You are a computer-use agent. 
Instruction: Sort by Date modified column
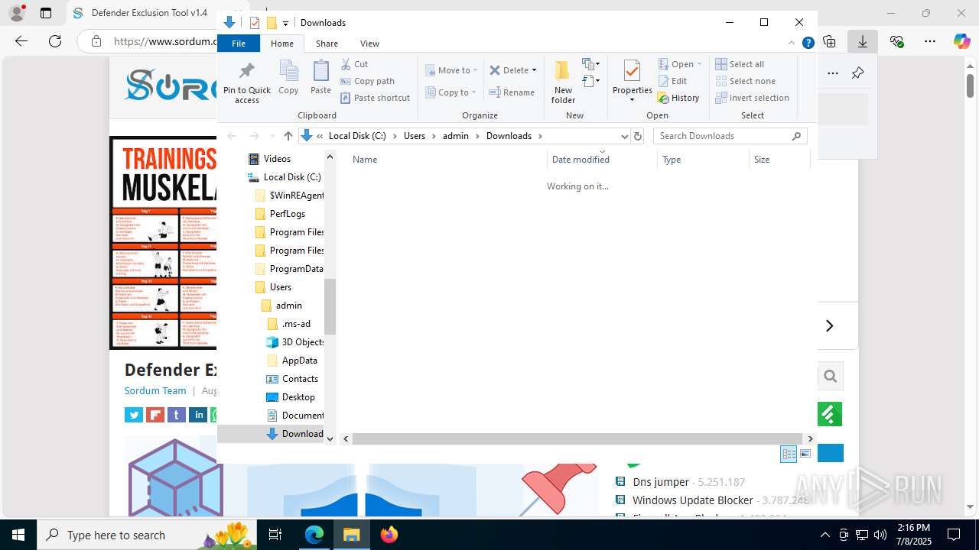[x=603, y=160]
